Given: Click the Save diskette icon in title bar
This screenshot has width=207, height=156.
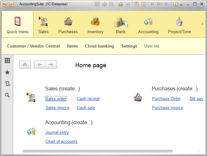Looking at the screenshot, I should [x=97, y=4].
